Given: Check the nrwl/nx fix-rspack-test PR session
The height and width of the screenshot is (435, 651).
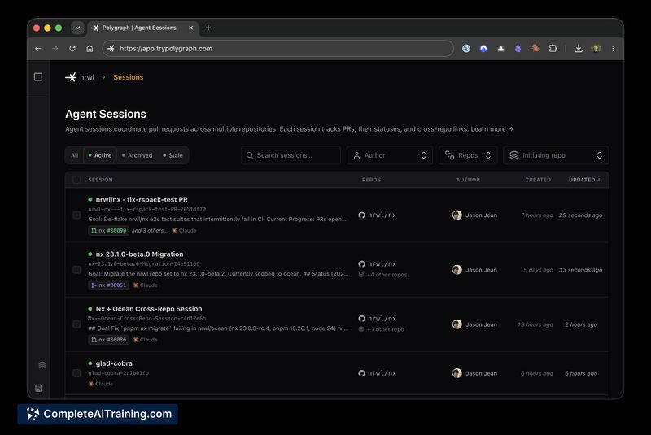Looking at the screenshot, I should 76,215.
